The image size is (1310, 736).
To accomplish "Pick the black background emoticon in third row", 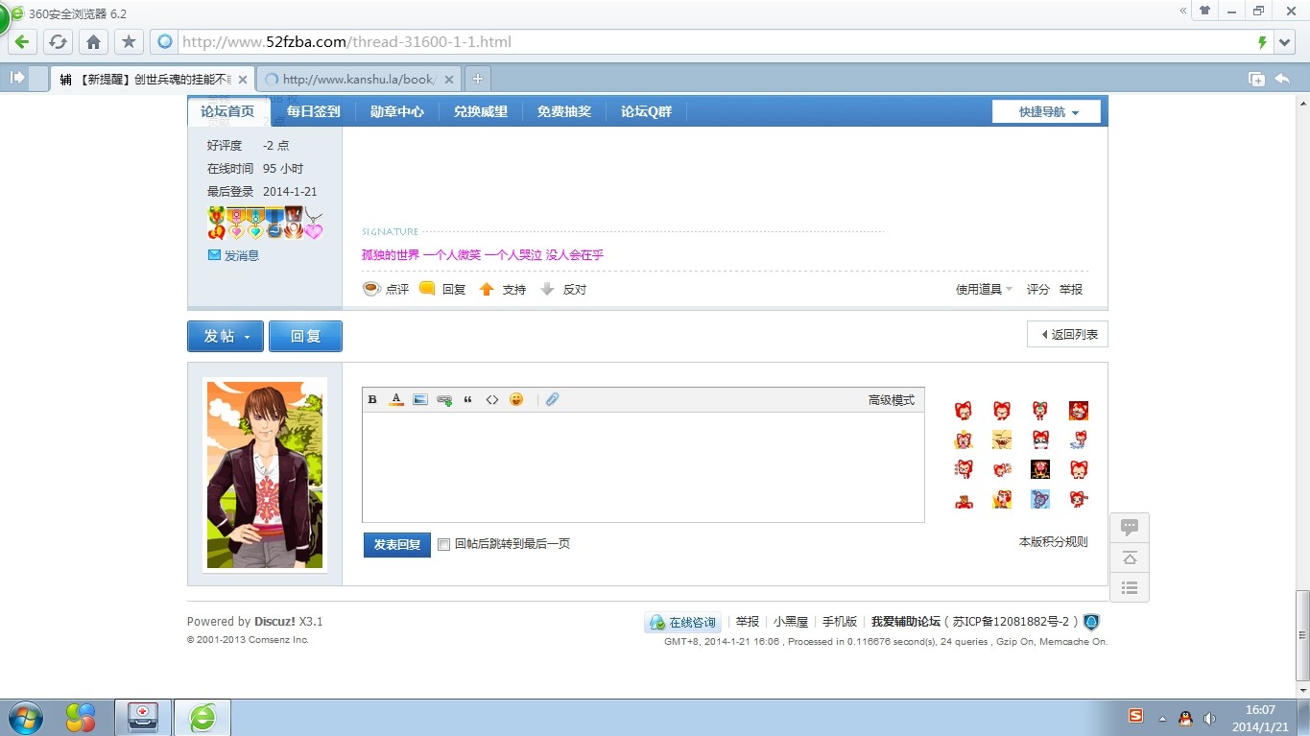I will click(1040, 469).
